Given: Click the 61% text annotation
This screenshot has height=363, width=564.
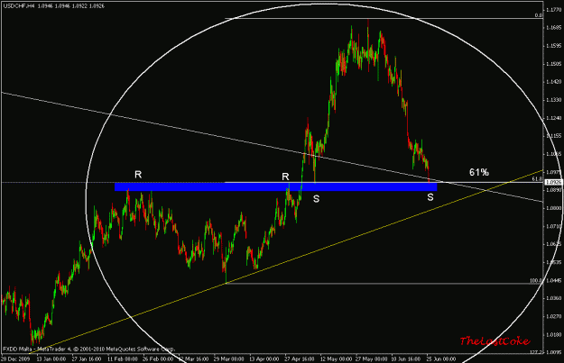Looking at the screenshot, I should click(479, 172).
